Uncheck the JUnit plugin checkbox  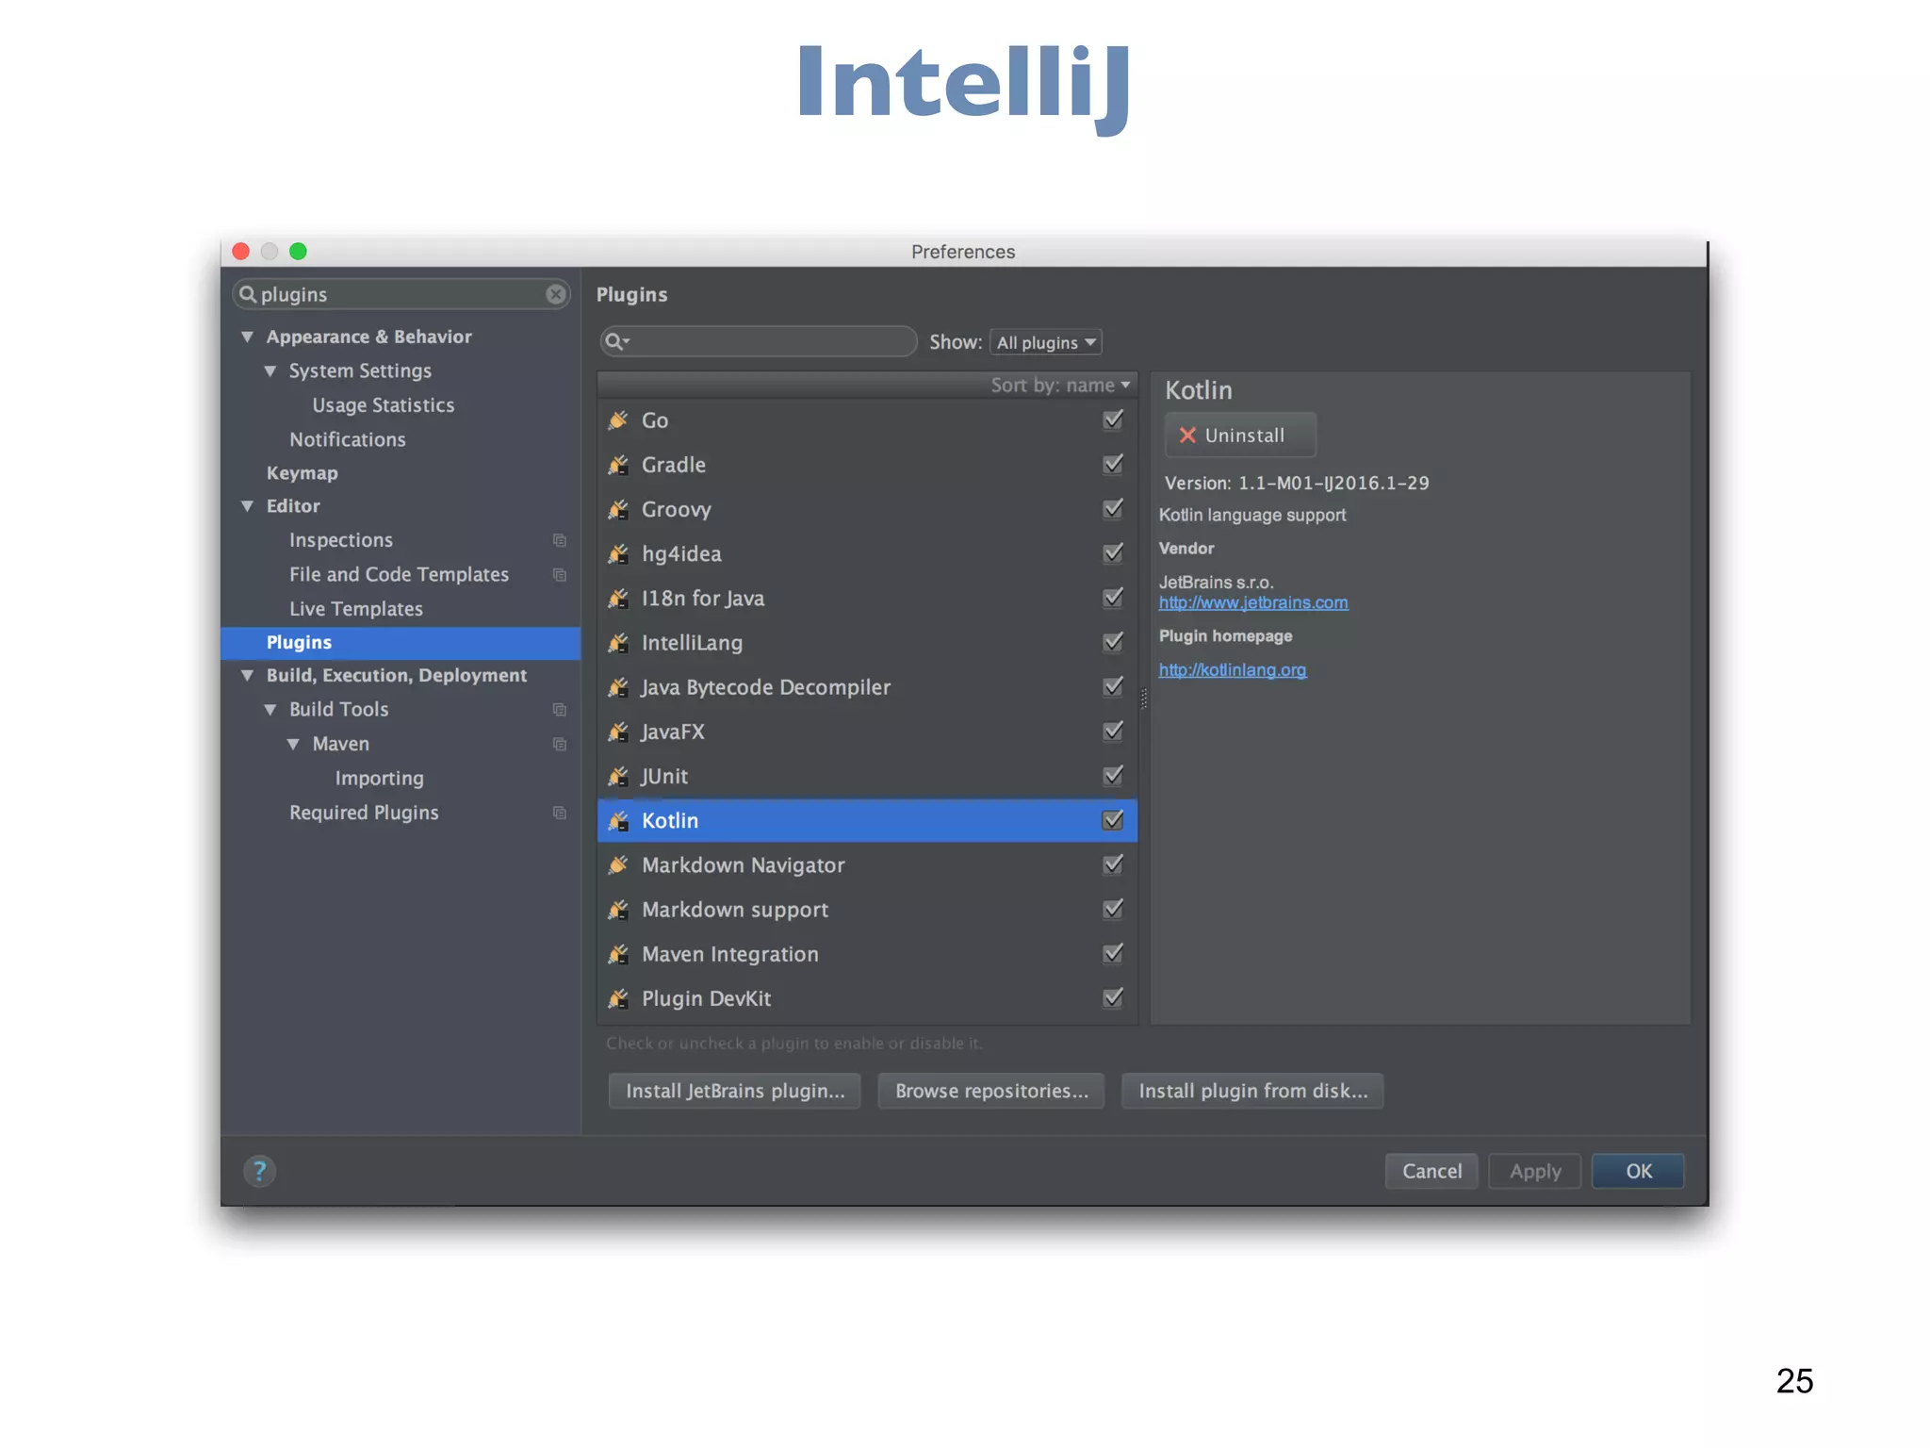[x=1113, y=775]
